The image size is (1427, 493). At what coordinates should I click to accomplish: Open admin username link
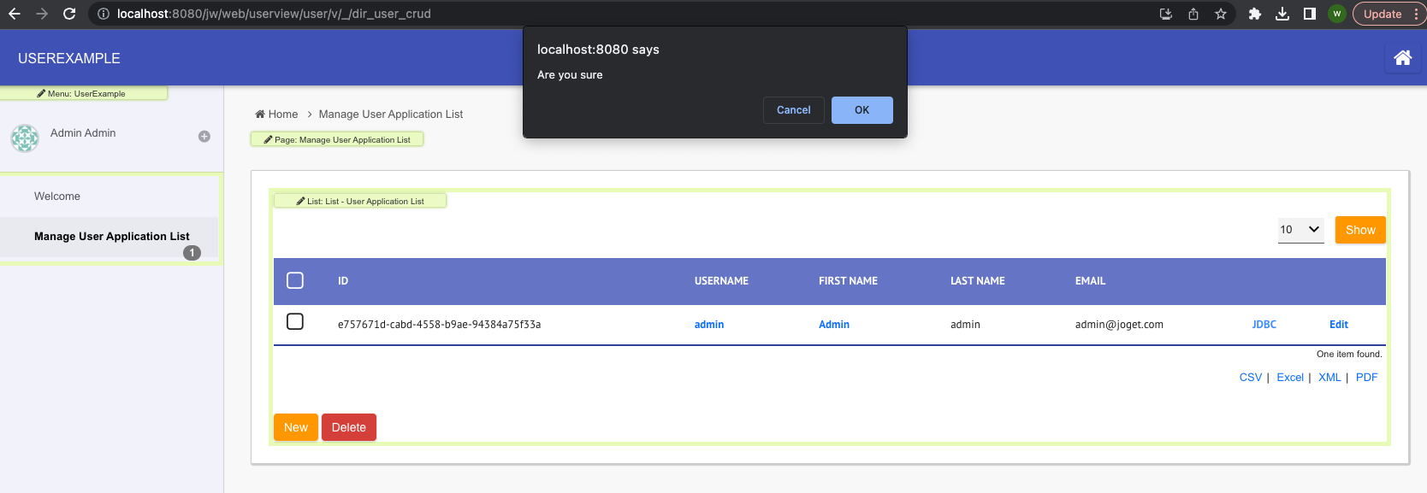(709, 325)
